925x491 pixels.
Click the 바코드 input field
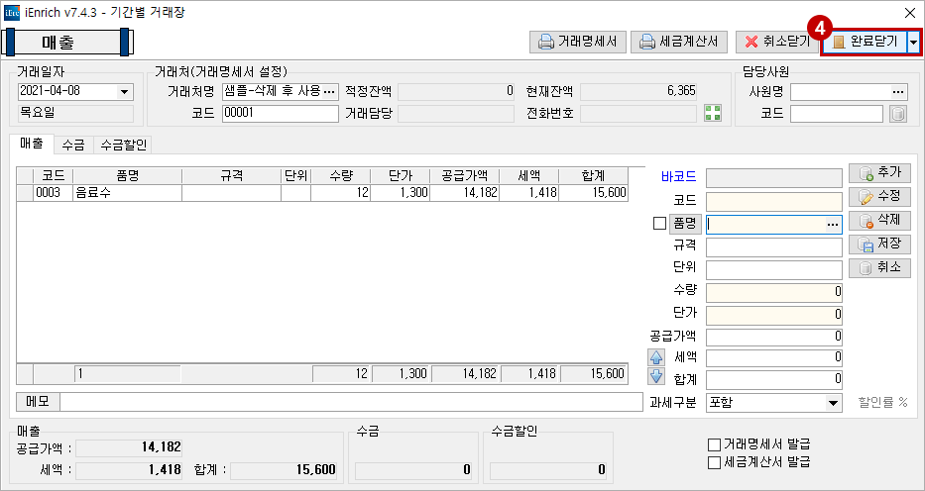774,178
